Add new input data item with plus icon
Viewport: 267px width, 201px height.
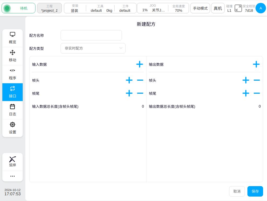click(139, 64)
